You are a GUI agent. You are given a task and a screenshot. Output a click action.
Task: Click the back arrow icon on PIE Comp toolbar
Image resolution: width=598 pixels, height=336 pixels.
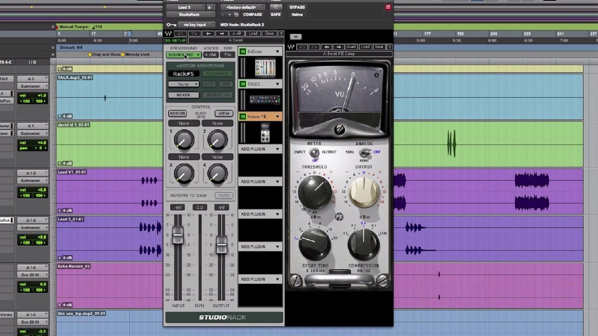(327, 47)
